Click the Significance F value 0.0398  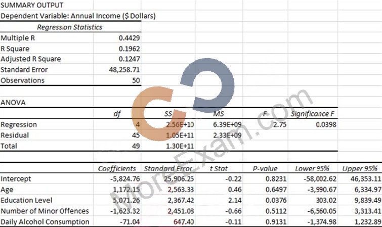click(326, 124)
